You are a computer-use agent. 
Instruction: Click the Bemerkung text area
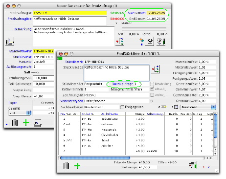click(73, 37)
